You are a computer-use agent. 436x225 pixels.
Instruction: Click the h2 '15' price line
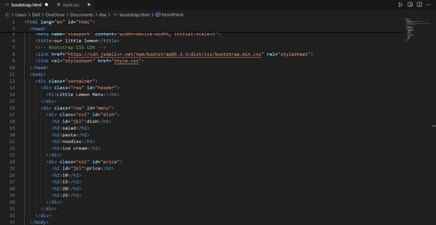point(66,182)
